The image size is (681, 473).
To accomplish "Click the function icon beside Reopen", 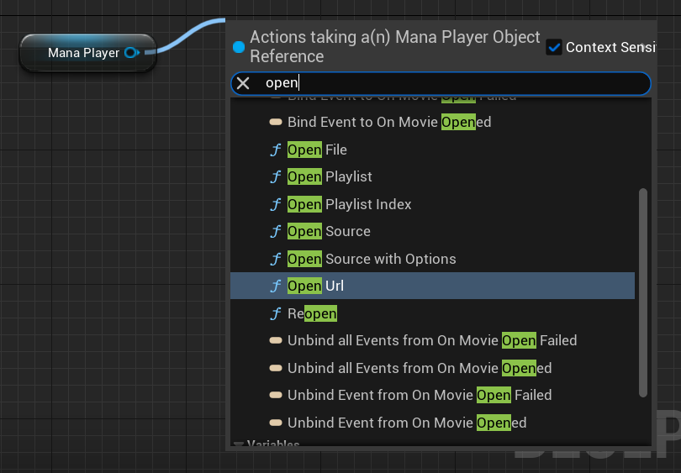I will click(276, 313).
